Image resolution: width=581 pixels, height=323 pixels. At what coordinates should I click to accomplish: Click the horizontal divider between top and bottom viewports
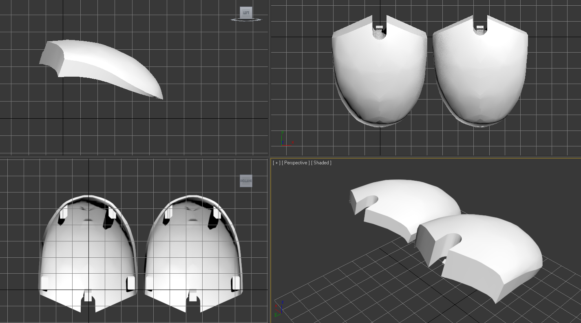tap(290, 157)
